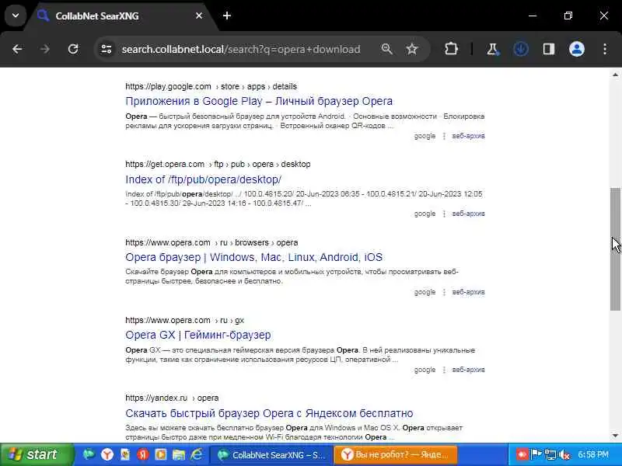The width and height of the screenshot is (622, 466).
Task: Click веб-архив for the Opera GX result
Action: (469, 370)
